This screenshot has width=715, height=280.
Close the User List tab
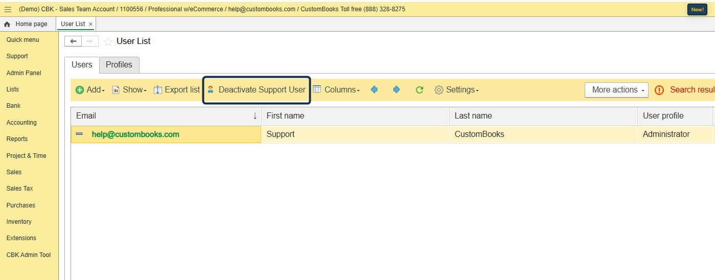90,24
